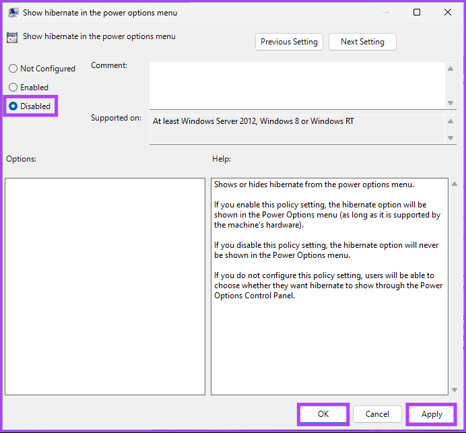Choose the Disabled radio button
Image resolution: width=466 pixels, height=433 pixels.
[x=30, y=106]
